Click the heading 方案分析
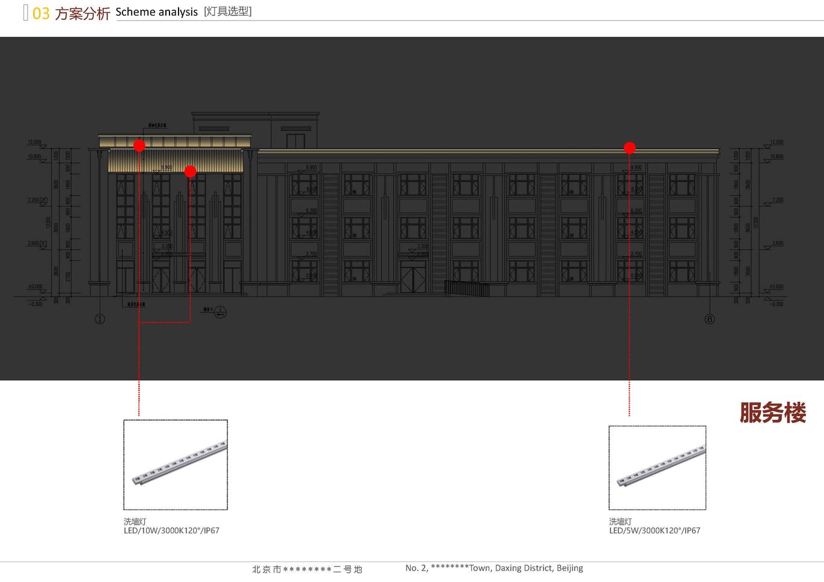The height and width of the screenshot is (582, 824). click(x=83, y=13)
